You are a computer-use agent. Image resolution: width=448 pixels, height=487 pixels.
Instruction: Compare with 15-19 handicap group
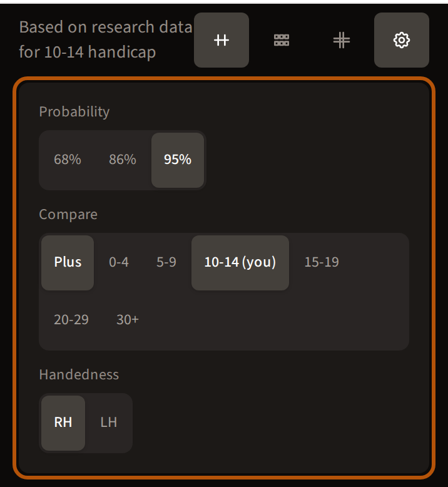click(322, 263)
